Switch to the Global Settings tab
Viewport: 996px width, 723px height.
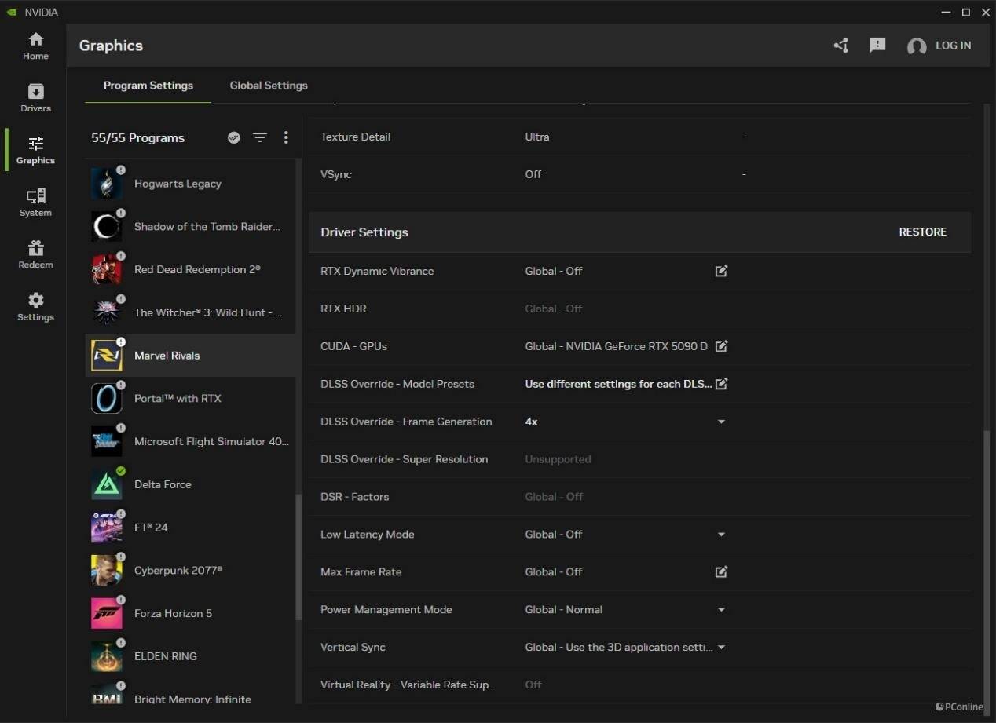pos(269,86)
